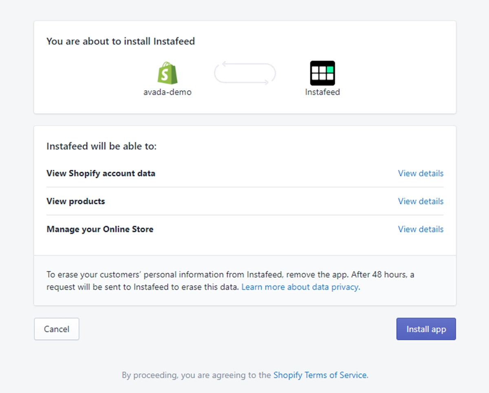Click the 'View products' permission text

[76, 201]
